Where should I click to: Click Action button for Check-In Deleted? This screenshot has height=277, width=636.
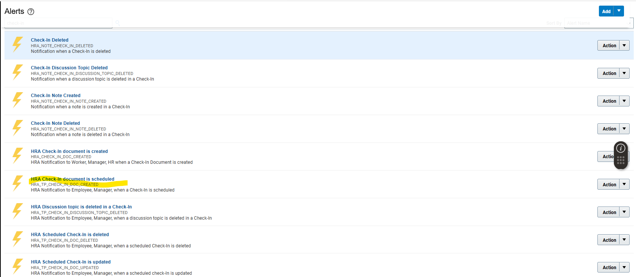tap(609, 46)
